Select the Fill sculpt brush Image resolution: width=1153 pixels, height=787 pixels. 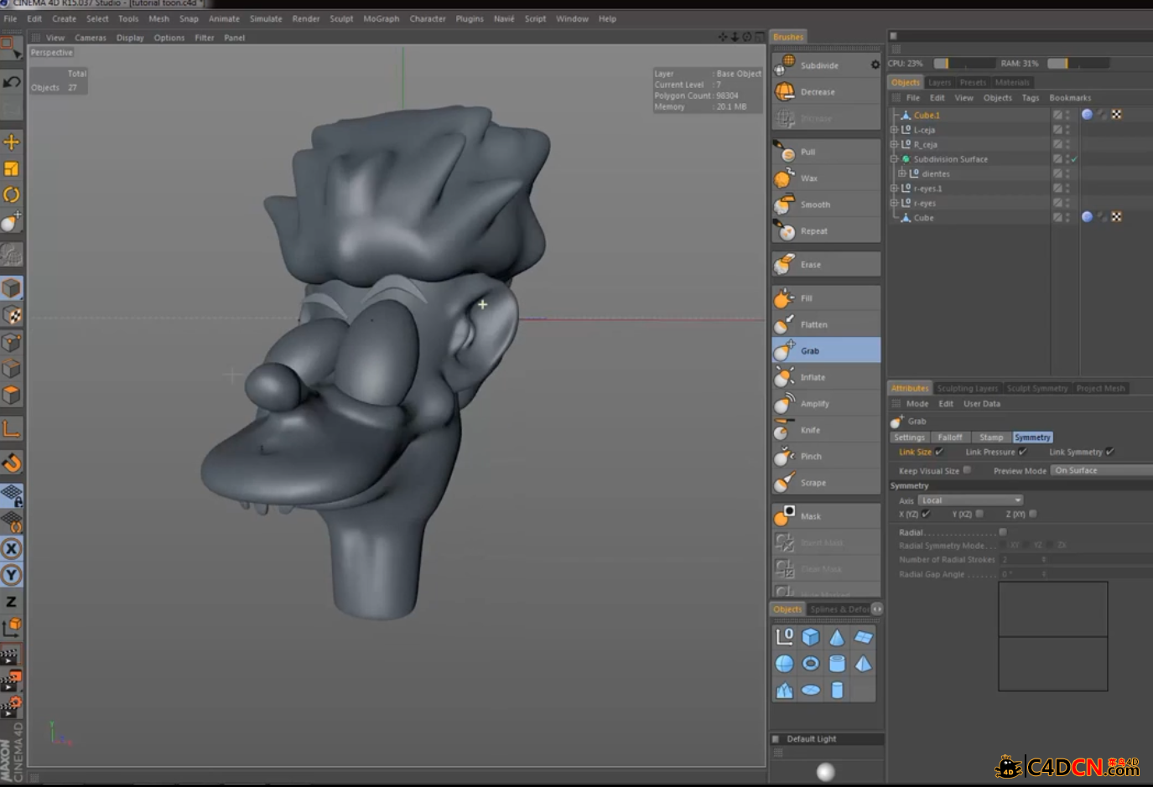(x=826, y=298)
